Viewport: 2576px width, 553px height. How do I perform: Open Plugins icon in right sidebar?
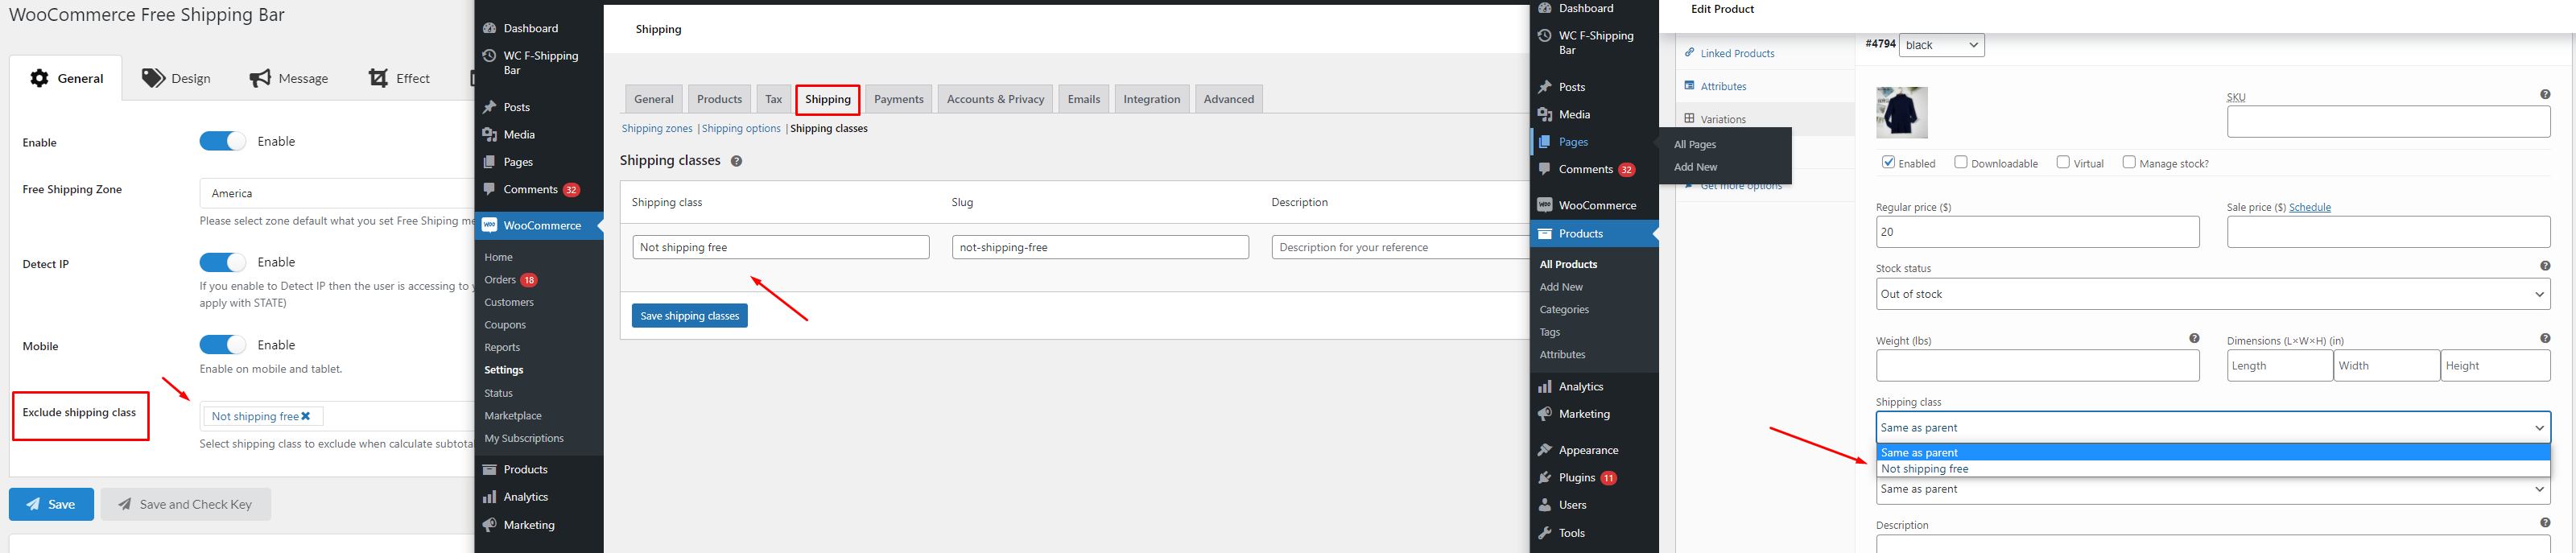[x=1545, y=478]
